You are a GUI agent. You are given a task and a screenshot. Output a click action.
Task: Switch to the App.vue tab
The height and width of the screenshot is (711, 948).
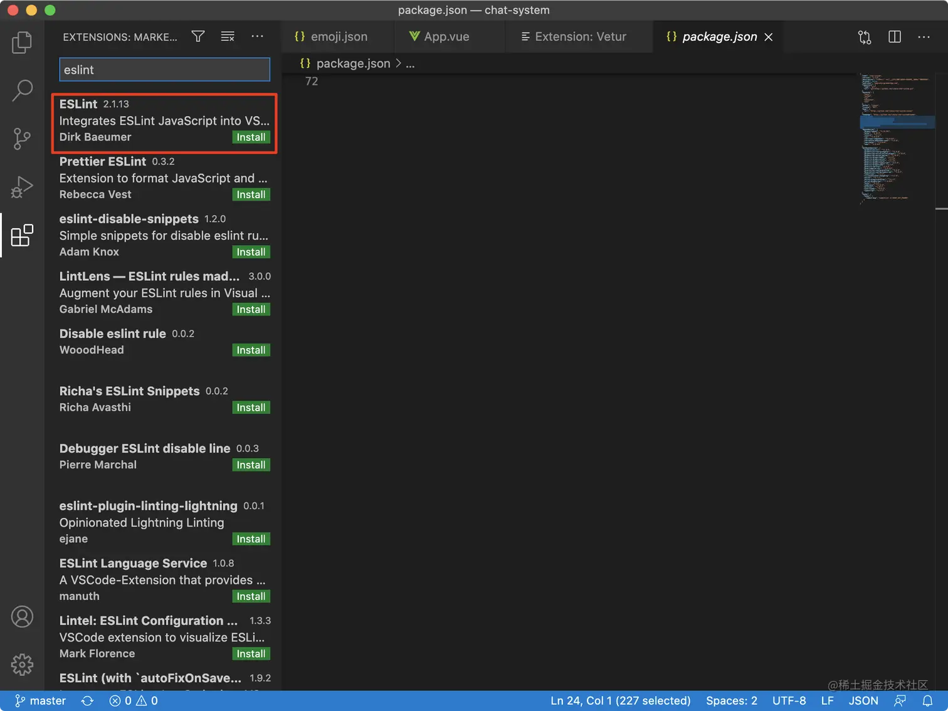450,36
